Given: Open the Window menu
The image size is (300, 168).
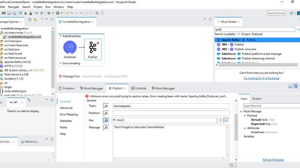Looking at the screenshot, I should click(59, 7).
